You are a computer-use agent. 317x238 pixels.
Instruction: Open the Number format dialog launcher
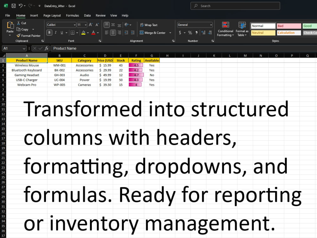click(x=213, y=41)
